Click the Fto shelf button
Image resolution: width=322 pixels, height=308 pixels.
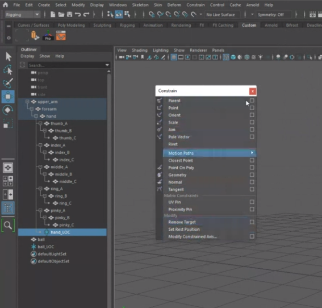click(x=48, y=35)
